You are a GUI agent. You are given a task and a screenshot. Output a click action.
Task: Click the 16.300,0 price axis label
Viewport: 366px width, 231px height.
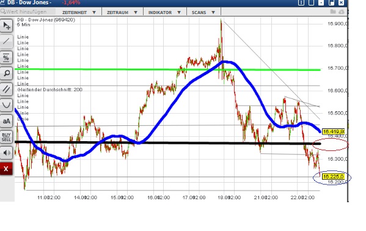click(337, 159)
